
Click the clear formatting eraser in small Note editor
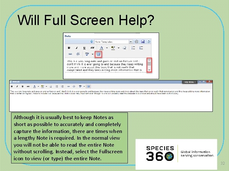[124, 48]
